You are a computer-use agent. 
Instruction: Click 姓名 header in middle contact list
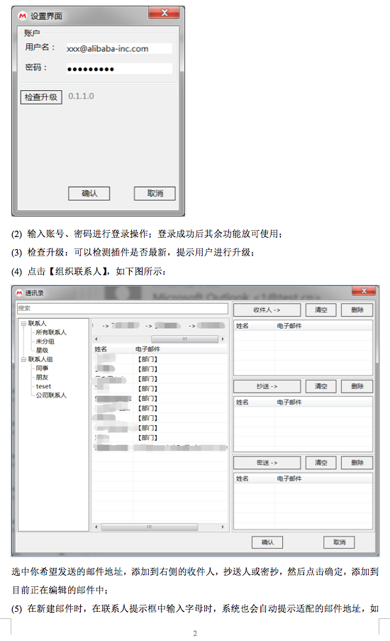click(x=101, y=349)
